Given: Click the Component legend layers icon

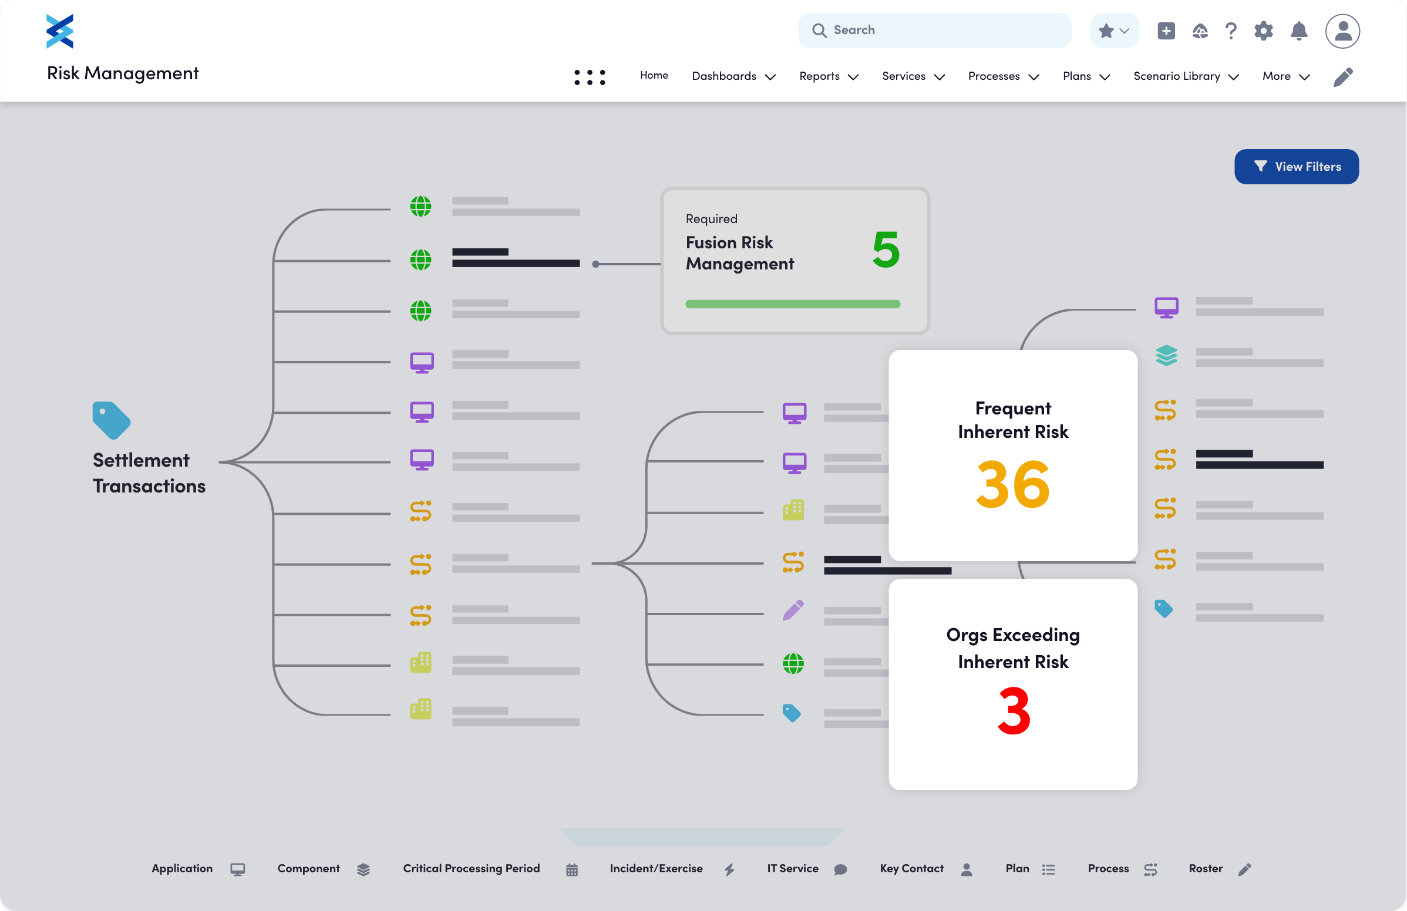Looking at the screenshot, I should pos(363,869).
